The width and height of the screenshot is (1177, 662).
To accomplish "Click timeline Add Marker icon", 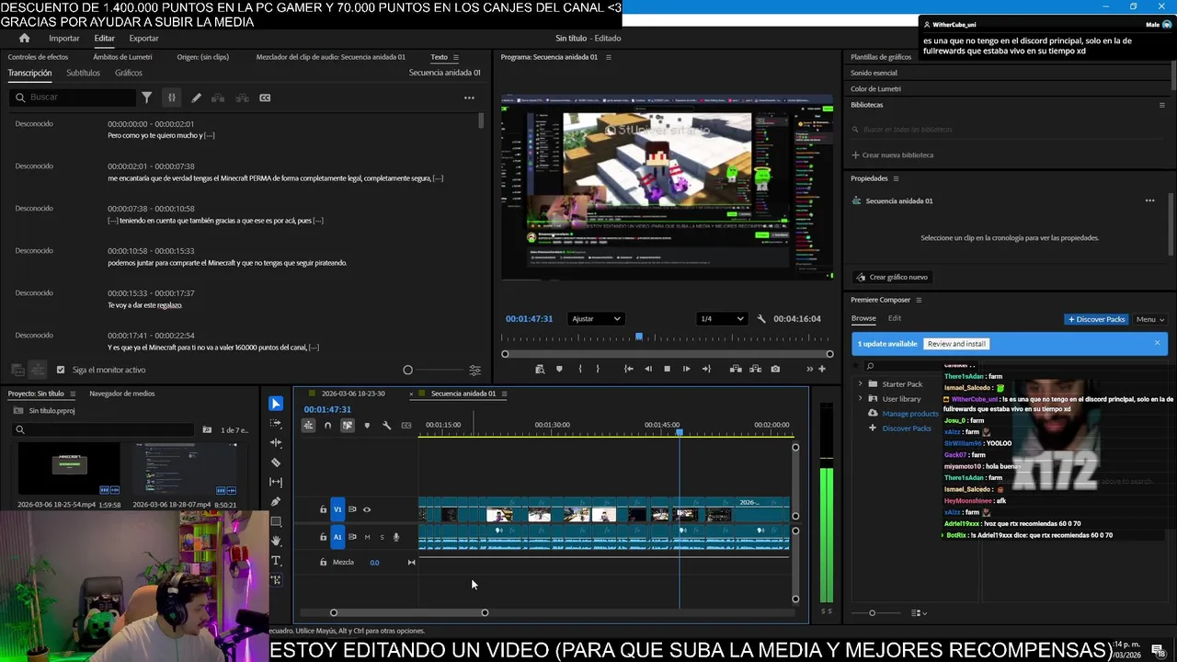I will click(x=367, y=425).
